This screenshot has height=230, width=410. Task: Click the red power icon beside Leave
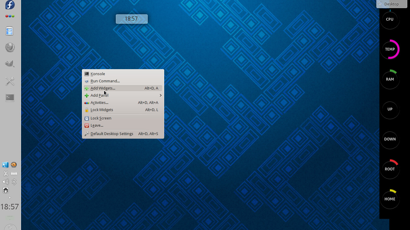click(87, 125)
